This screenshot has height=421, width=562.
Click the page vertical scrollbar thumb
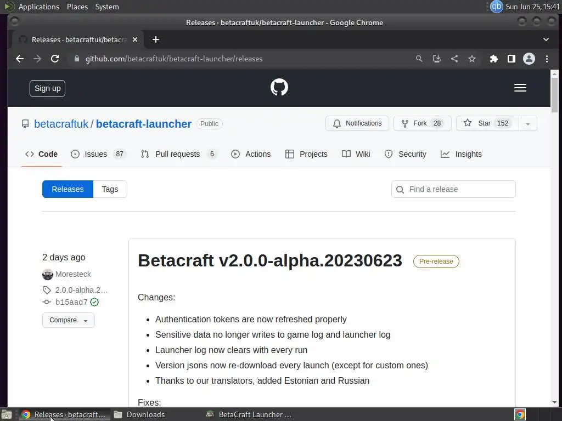pos(554,94)
